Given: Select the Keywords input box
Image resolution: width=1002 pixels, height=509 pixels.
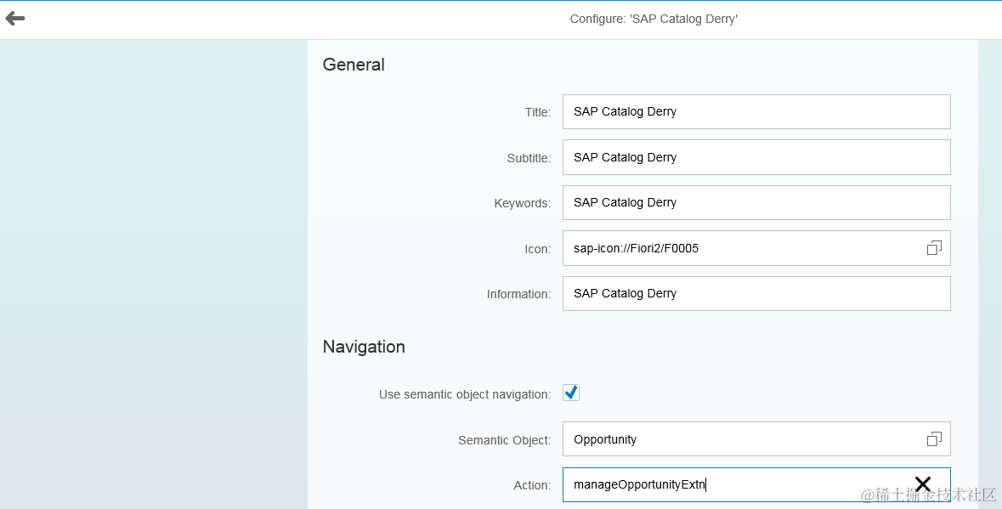Looking at the screenshot, I should click(756, 202).
